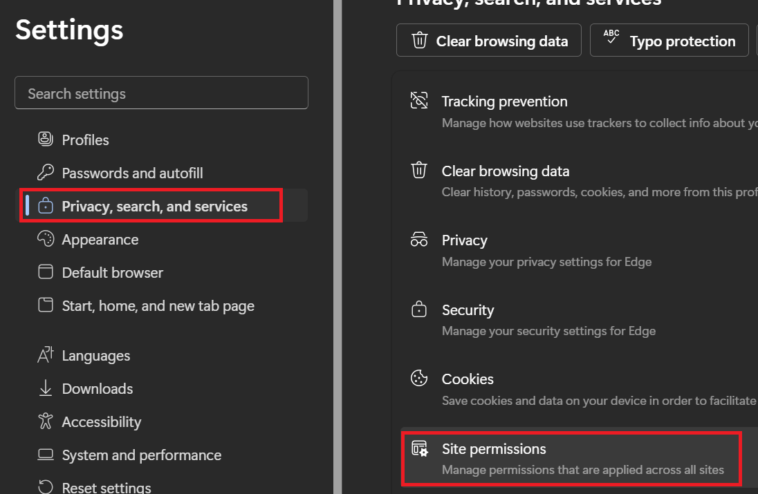The image size is (758, 494).
Task: Open System and performance settings
Action: (x=141, y=455)
